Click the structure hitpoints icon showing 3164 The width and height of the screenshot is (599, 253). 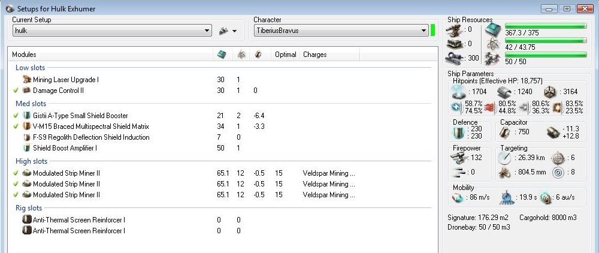point(550,91)
